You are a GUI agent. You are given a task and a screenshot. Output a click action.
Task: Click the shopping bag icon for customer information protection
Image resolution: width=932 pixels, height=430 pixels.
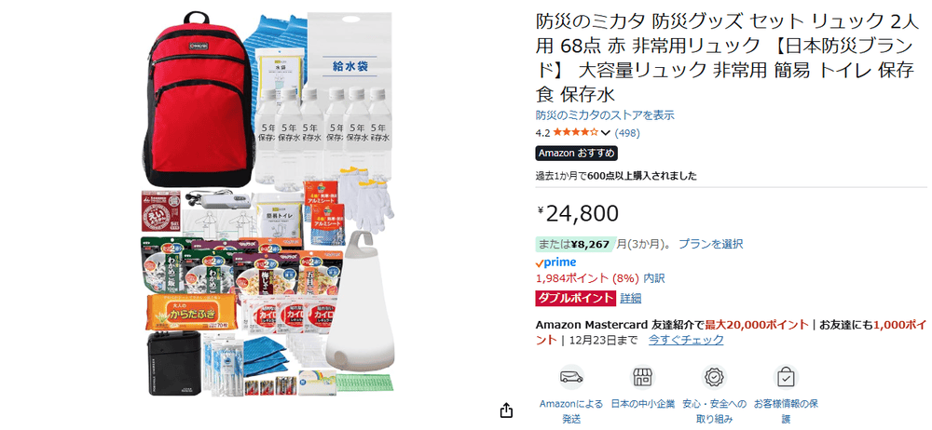(786, 377)
